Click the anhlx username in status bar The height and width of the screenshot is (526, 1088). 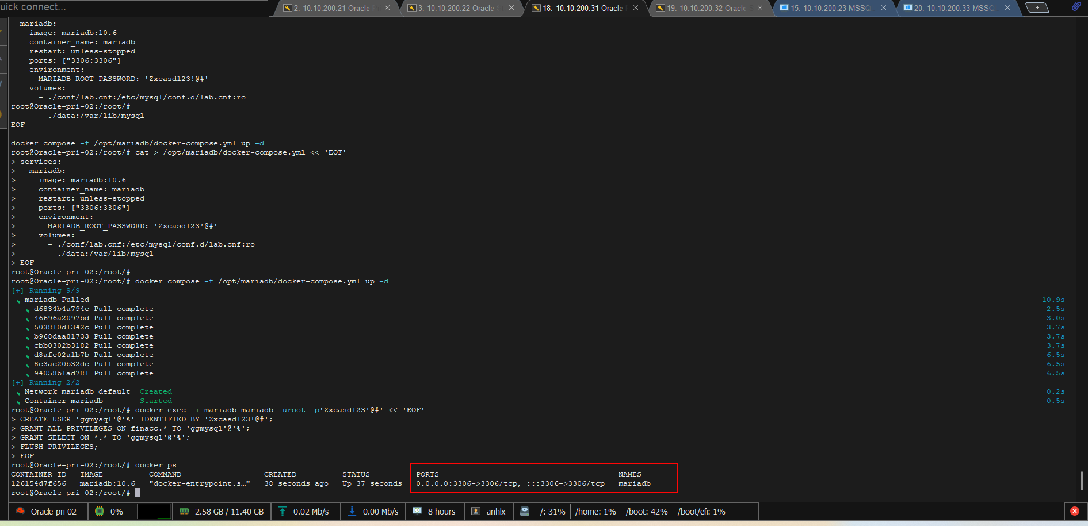click(496, 512)
